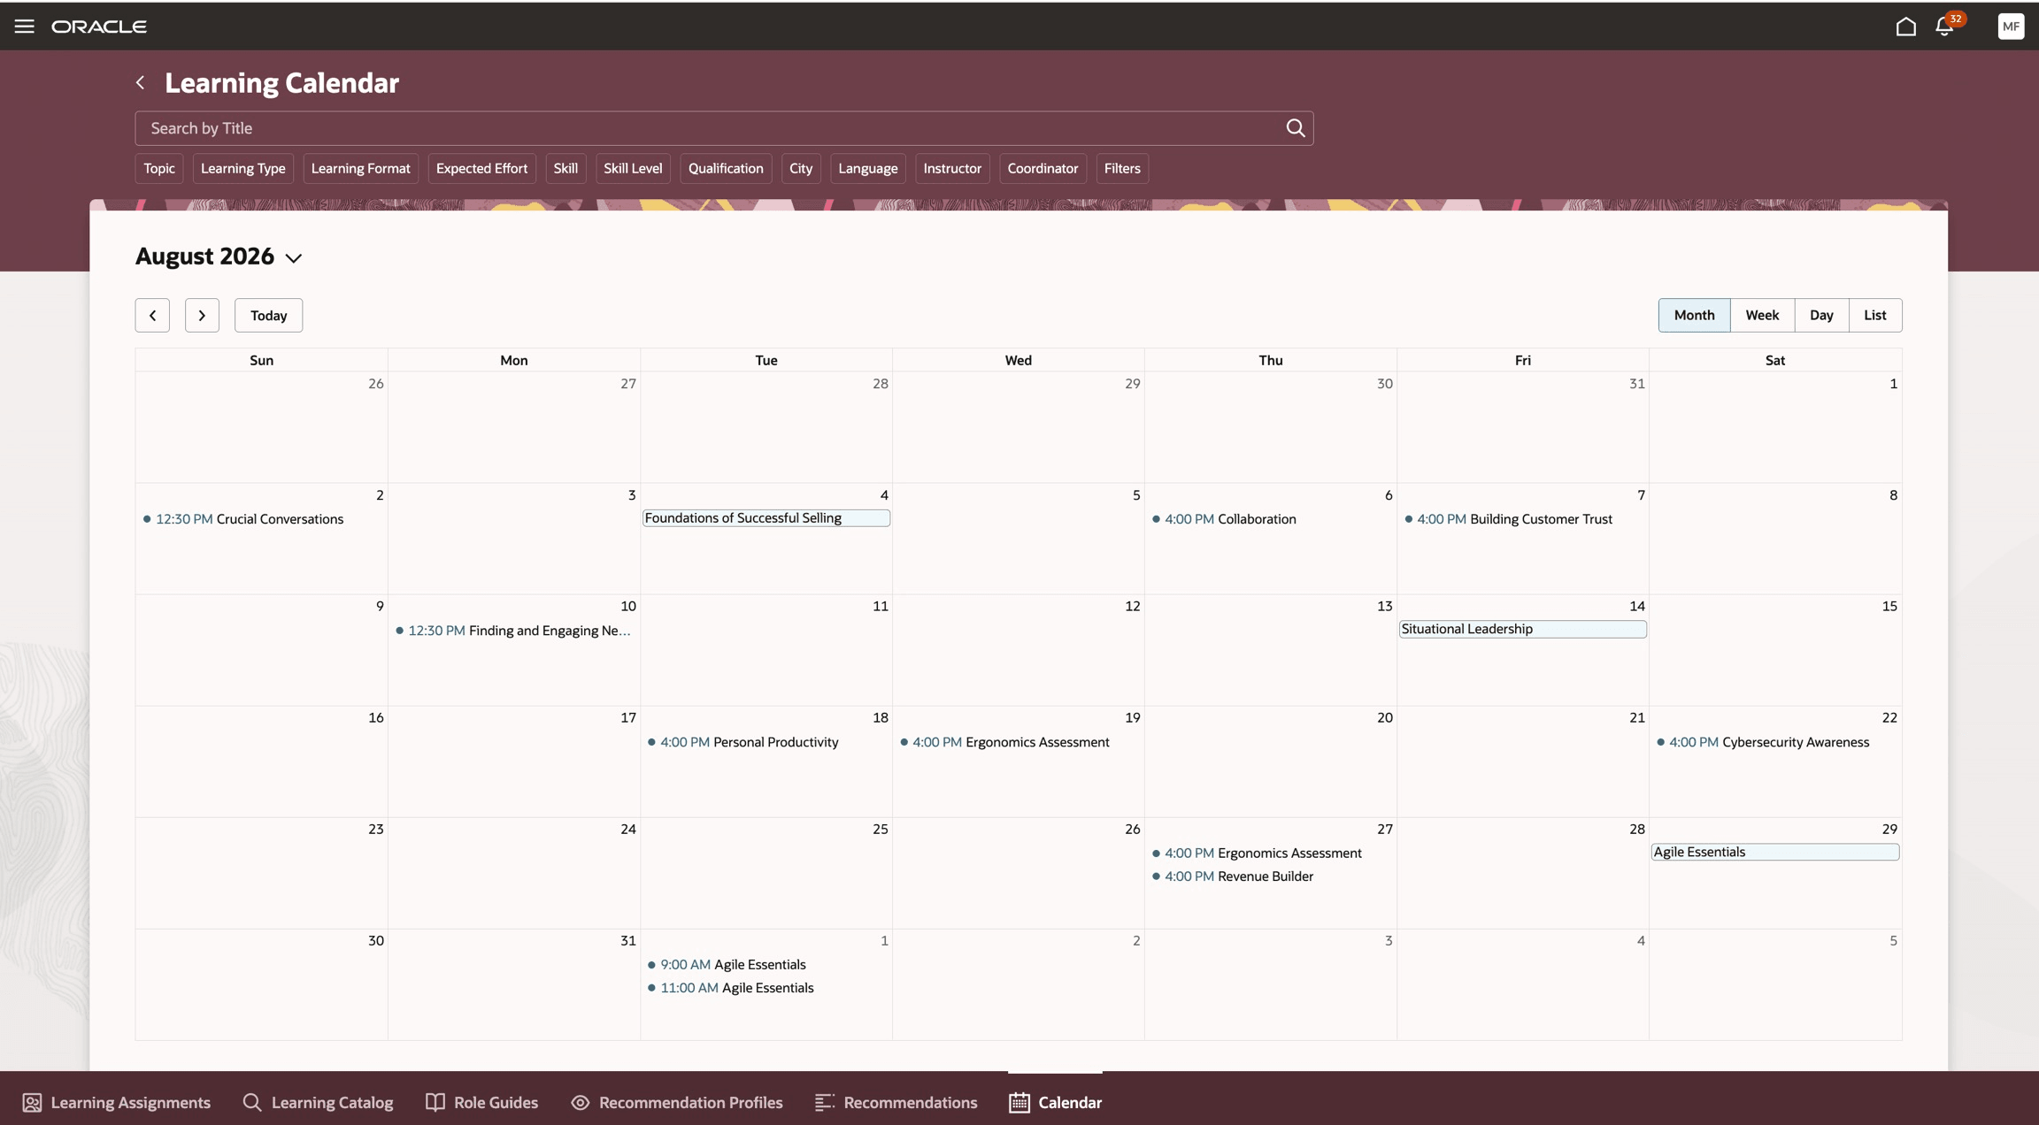Switch to Day view

1821,315
